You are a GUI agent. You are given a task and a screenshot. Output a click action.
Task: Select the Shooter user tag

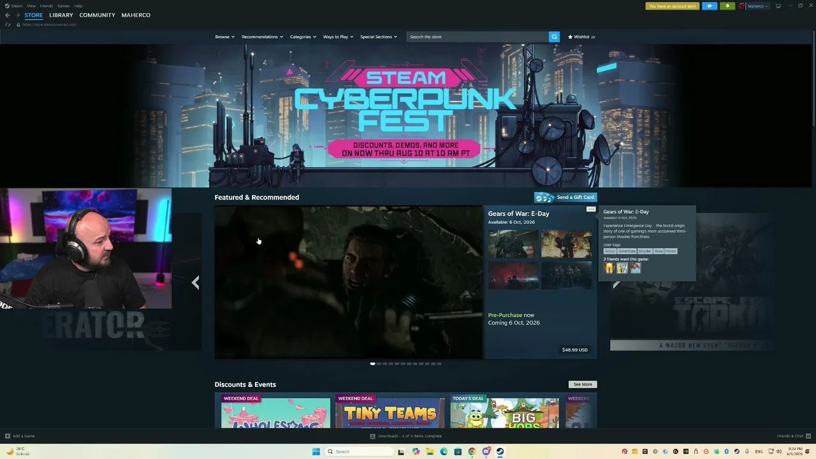(x=645, y=251)
